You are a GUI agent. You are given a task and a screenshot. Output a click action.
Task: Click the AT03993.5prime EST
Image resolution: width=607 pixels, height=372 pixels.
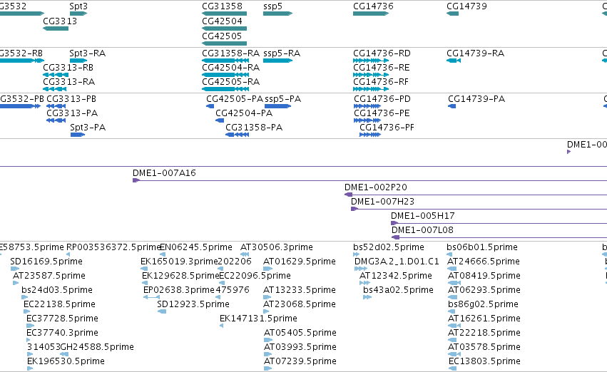[268, 354]
